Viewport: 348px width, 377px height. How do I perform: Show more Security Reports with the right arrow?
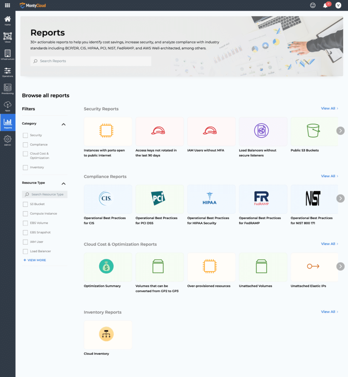pos(341,131)
